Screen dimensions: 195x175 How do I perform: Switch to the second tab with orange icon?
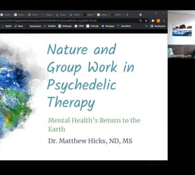point(19,15)
